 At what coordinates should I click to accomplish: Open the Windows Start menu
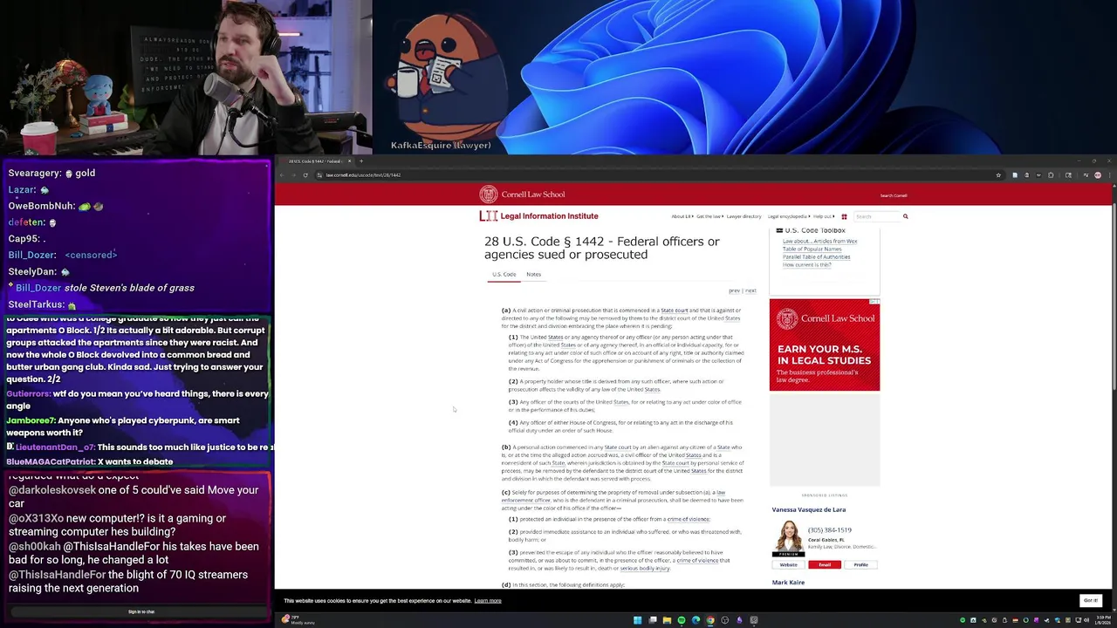638,620
